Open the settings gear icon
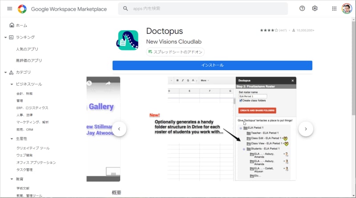 point(315,8)
